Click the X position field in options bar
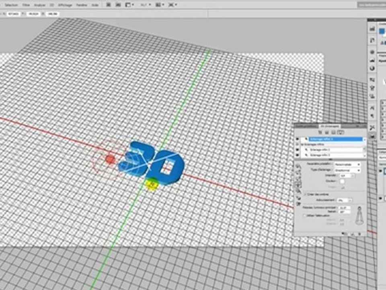This screenshot has width=386, height=290. [x=14, y=14]
